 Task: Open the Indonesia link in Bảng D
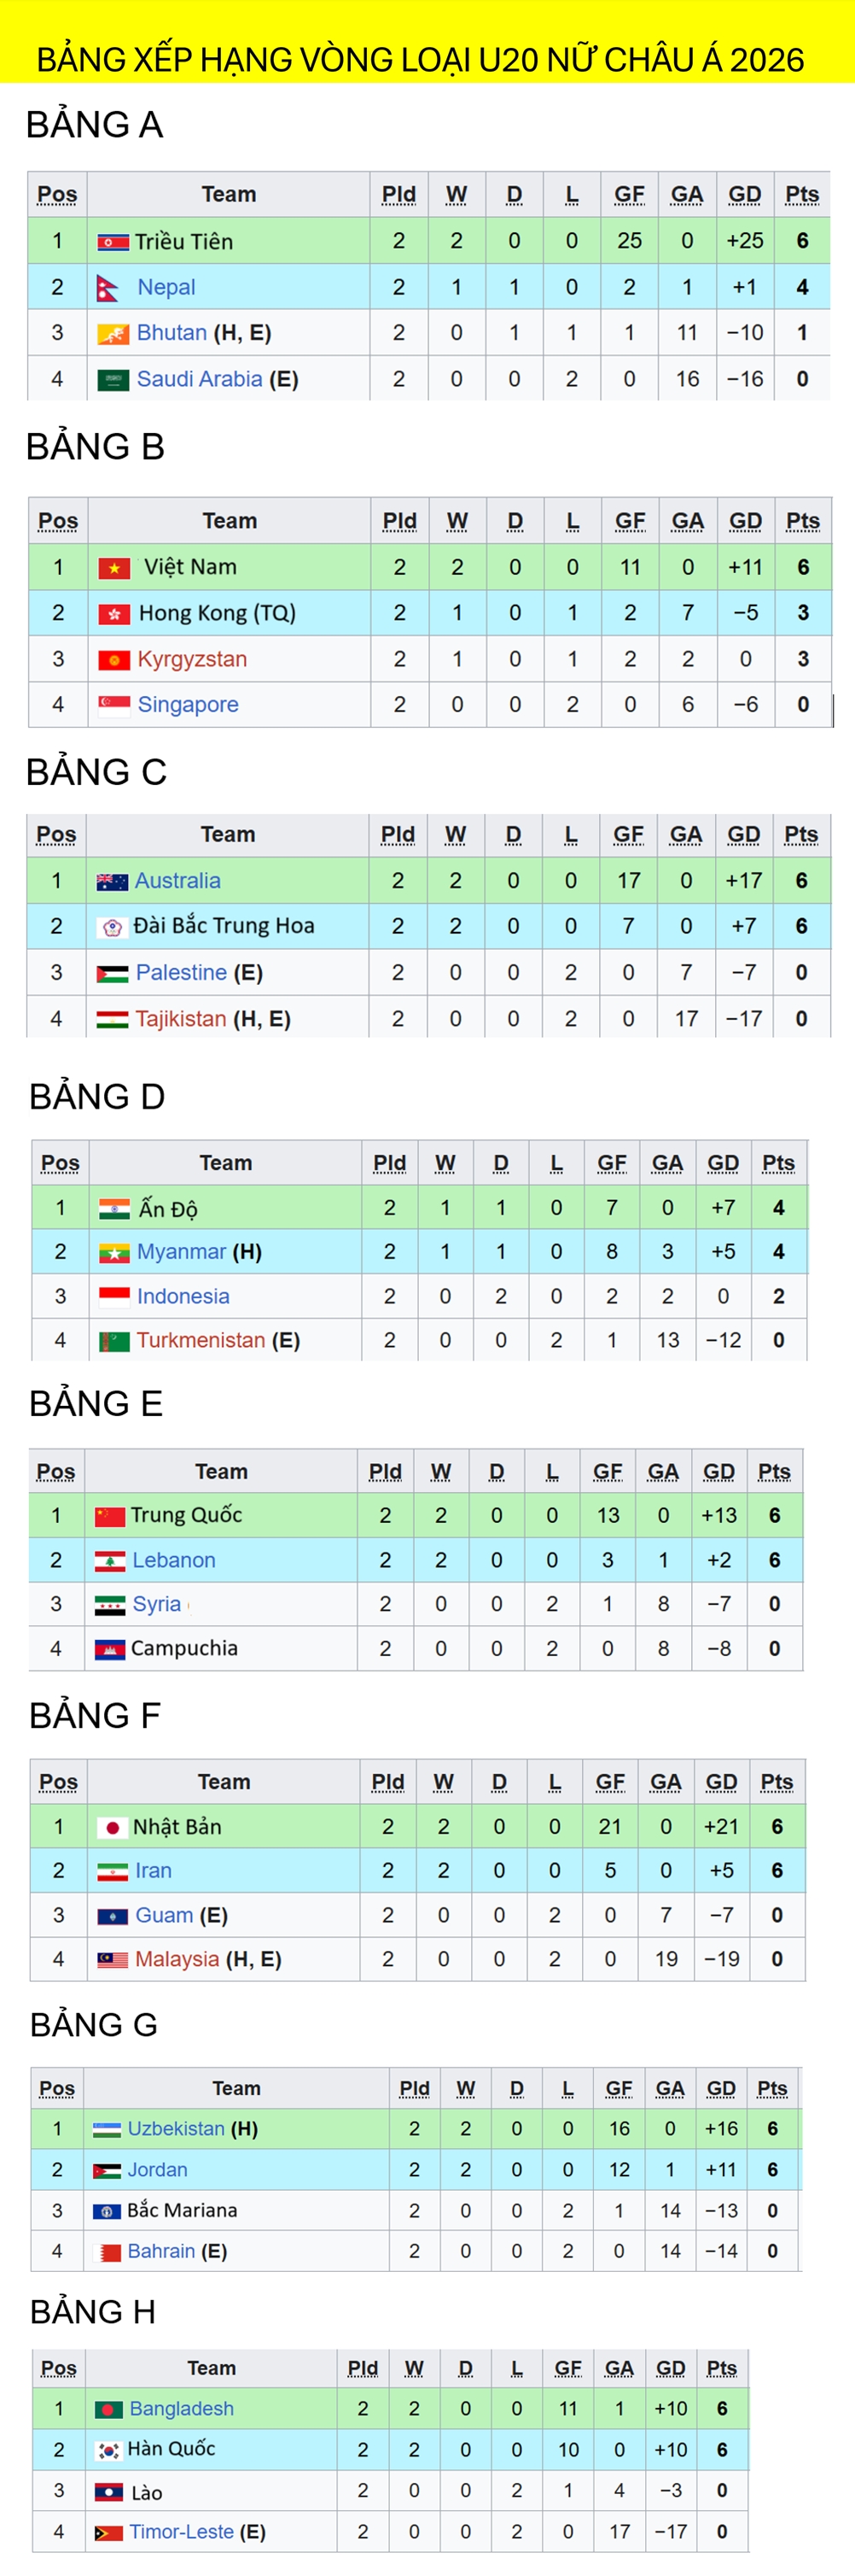[183, 1296]
